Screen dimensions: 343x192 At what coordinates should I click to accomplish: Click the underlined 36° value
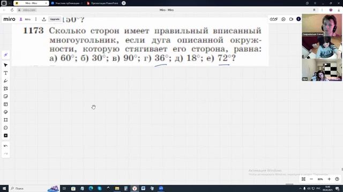point(162,58)
